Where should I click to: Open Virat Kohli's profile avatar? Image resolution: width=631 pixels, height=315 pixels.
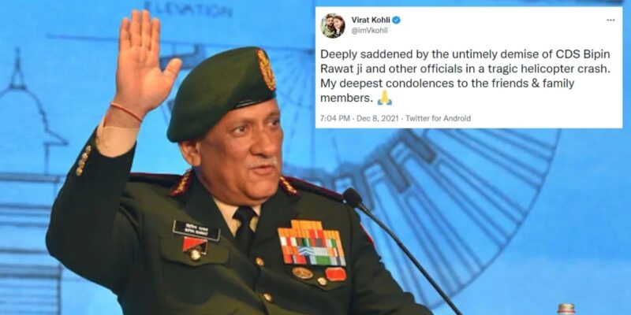pos(332,26)
